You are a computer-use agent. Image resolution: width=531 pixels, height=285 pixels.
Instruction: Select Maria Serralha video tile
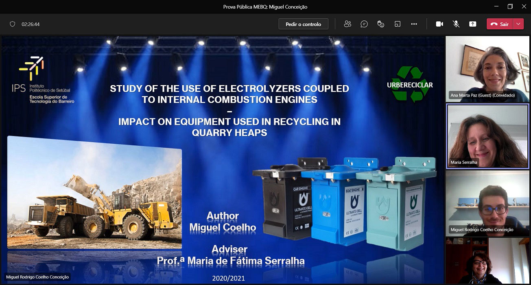[487, 135]
